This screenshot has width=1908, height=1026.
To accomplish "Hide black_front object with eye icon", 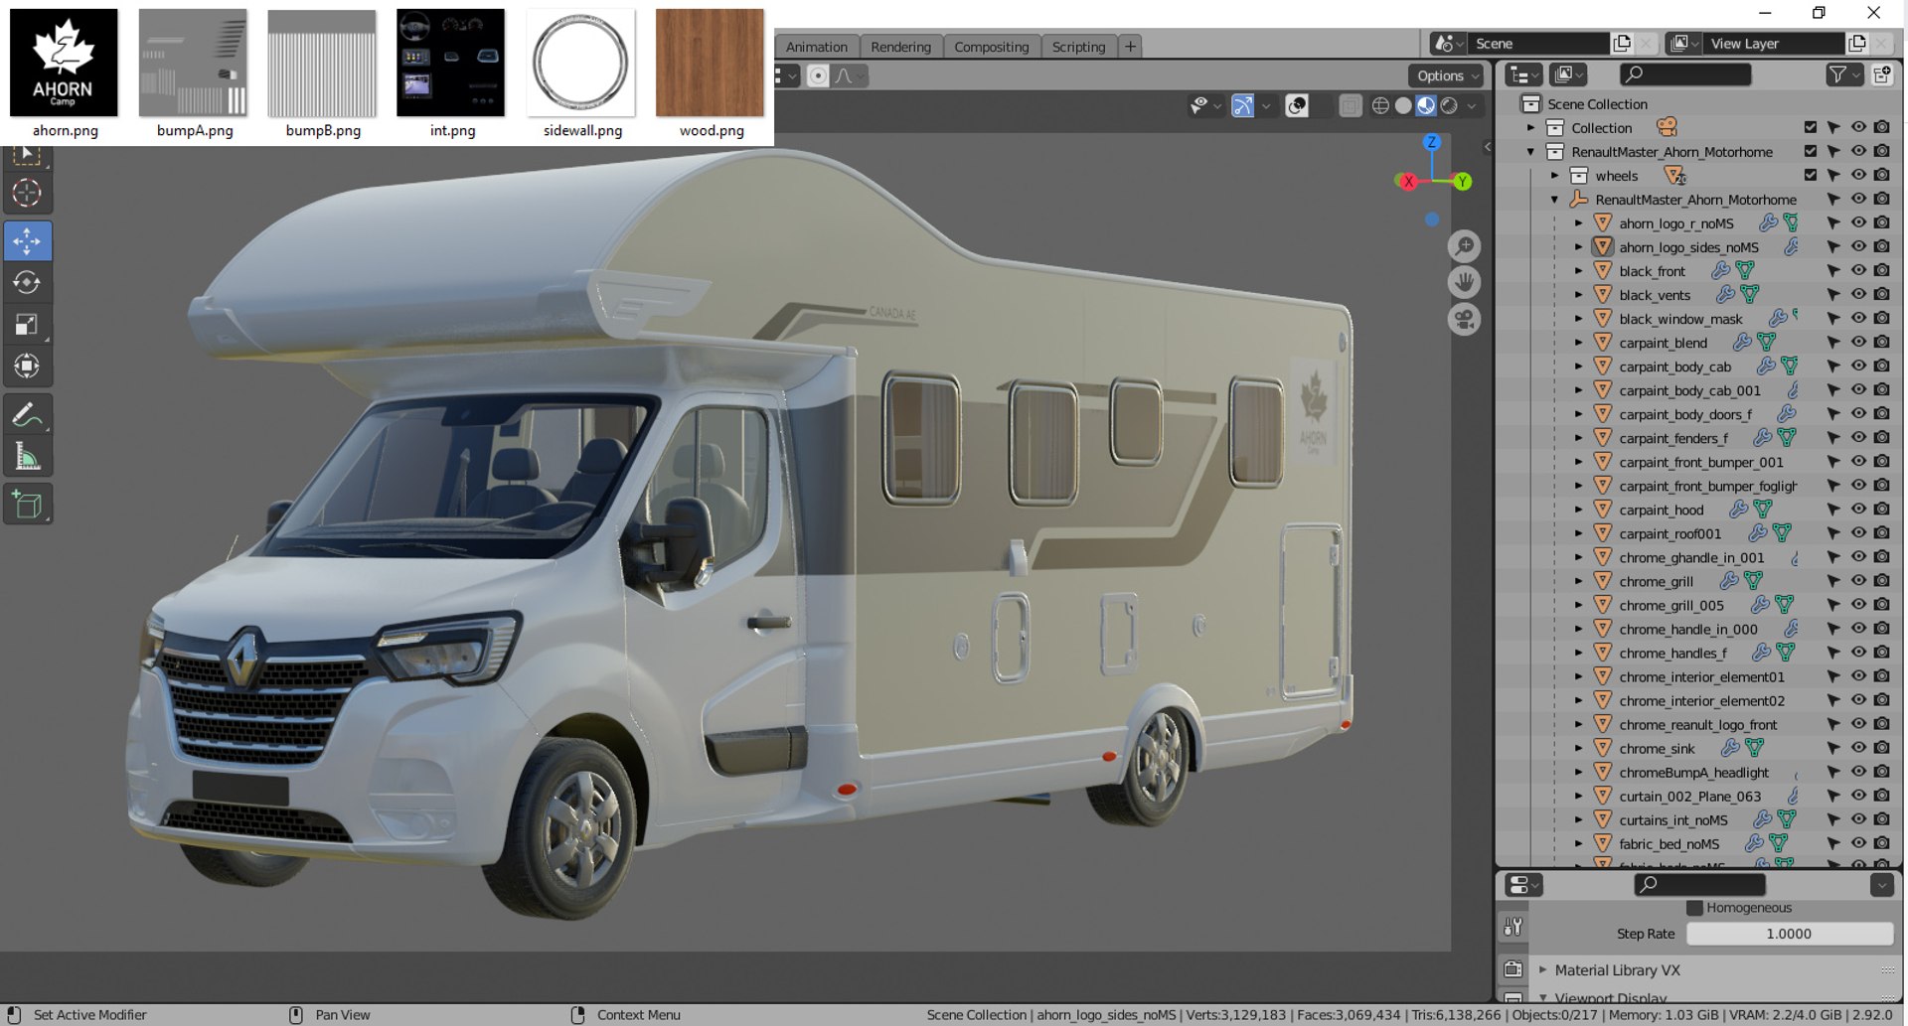I will (x=1857, y=270).
